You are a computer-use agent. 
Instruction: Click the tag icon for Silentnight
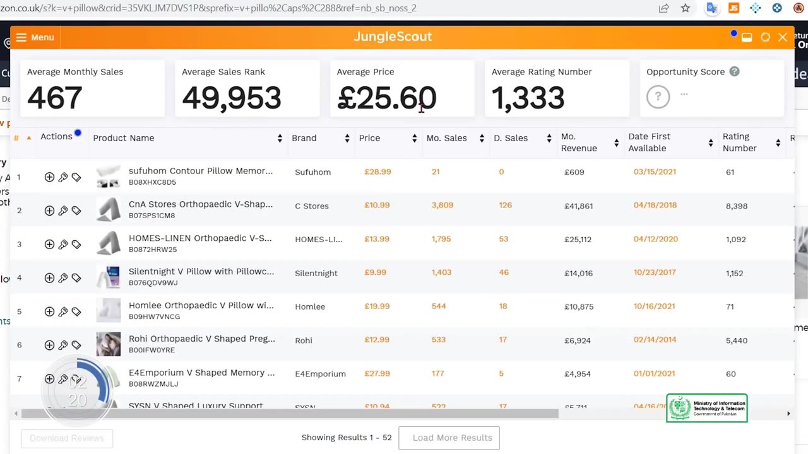(76, 278)
